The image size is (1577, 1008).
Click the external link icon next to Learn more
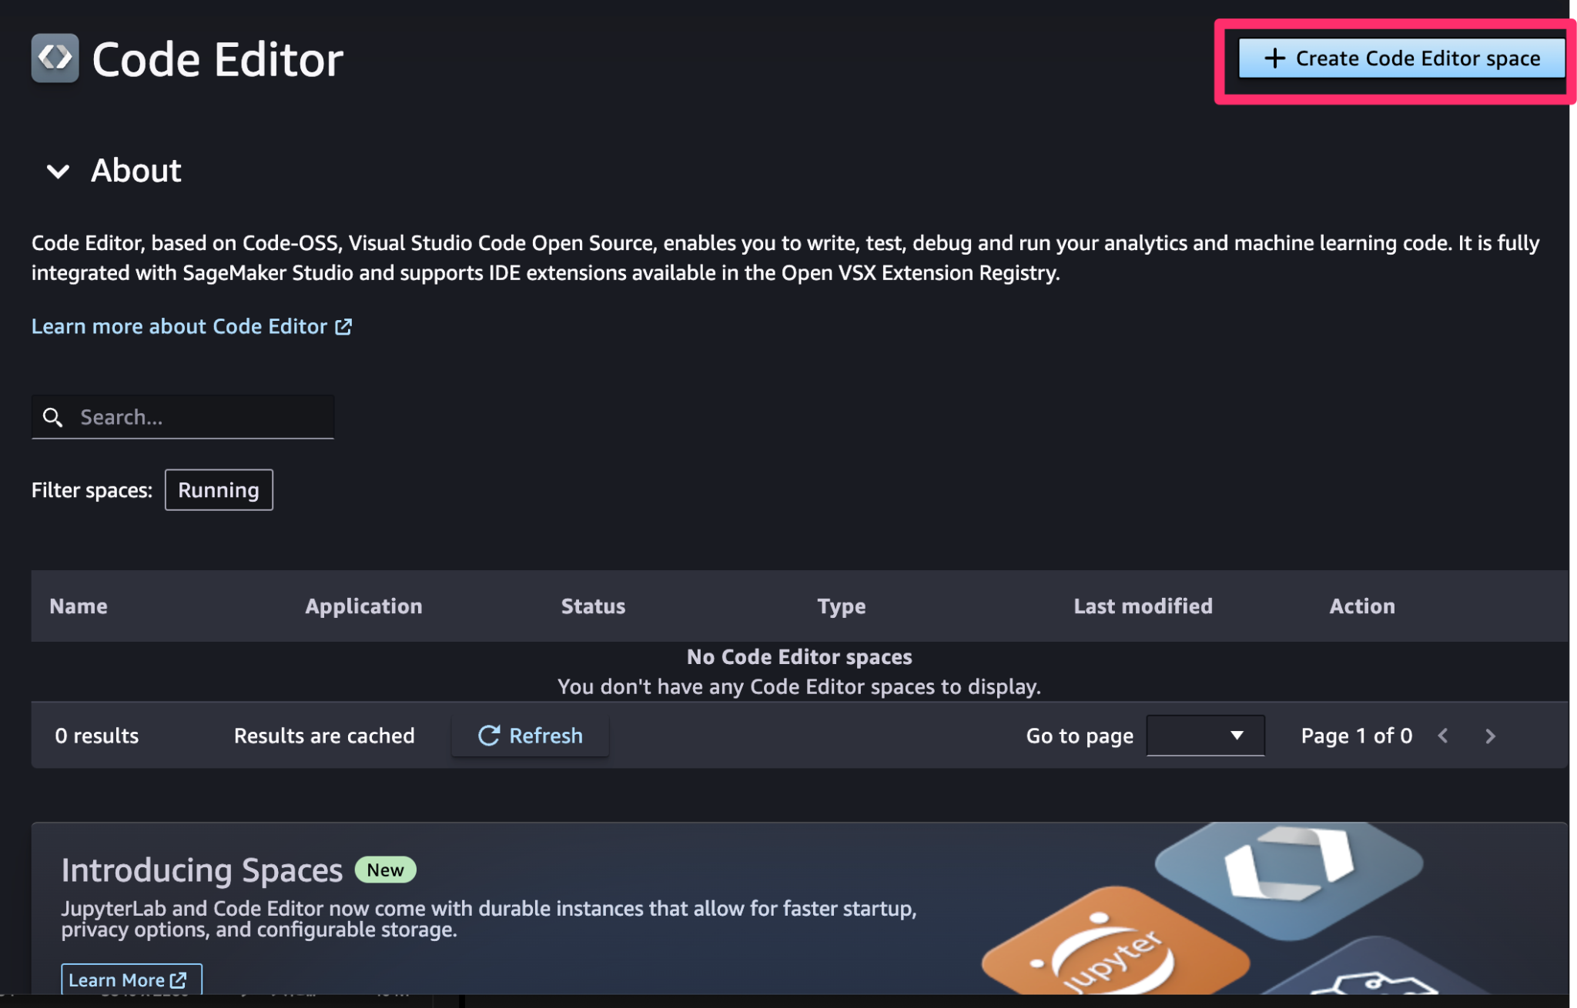(343, 326)
